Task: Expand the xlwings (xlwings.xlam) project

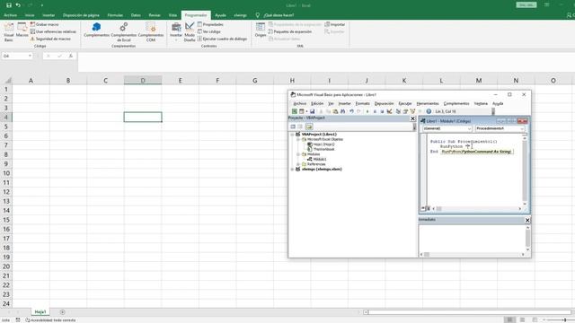Action: tap(292, 170)
